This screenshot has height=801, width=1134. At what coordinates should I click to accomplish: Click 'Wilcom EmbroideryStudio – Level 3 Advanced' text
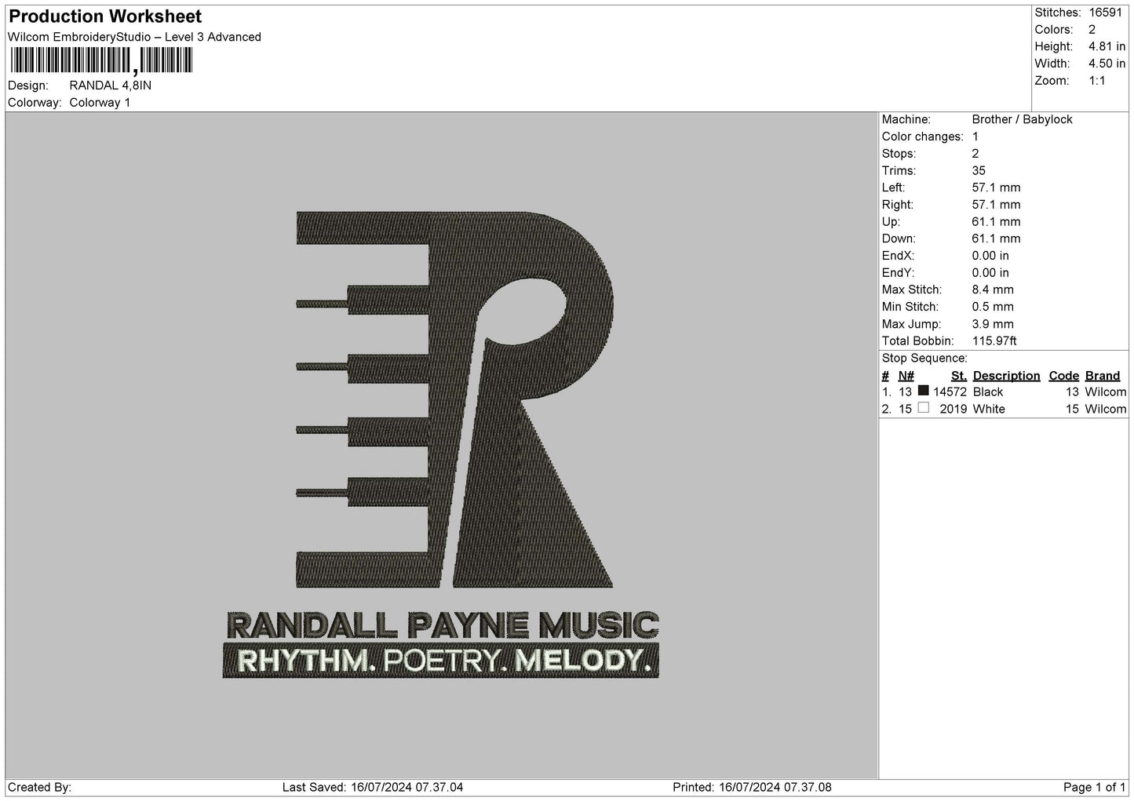coord(134,37)
